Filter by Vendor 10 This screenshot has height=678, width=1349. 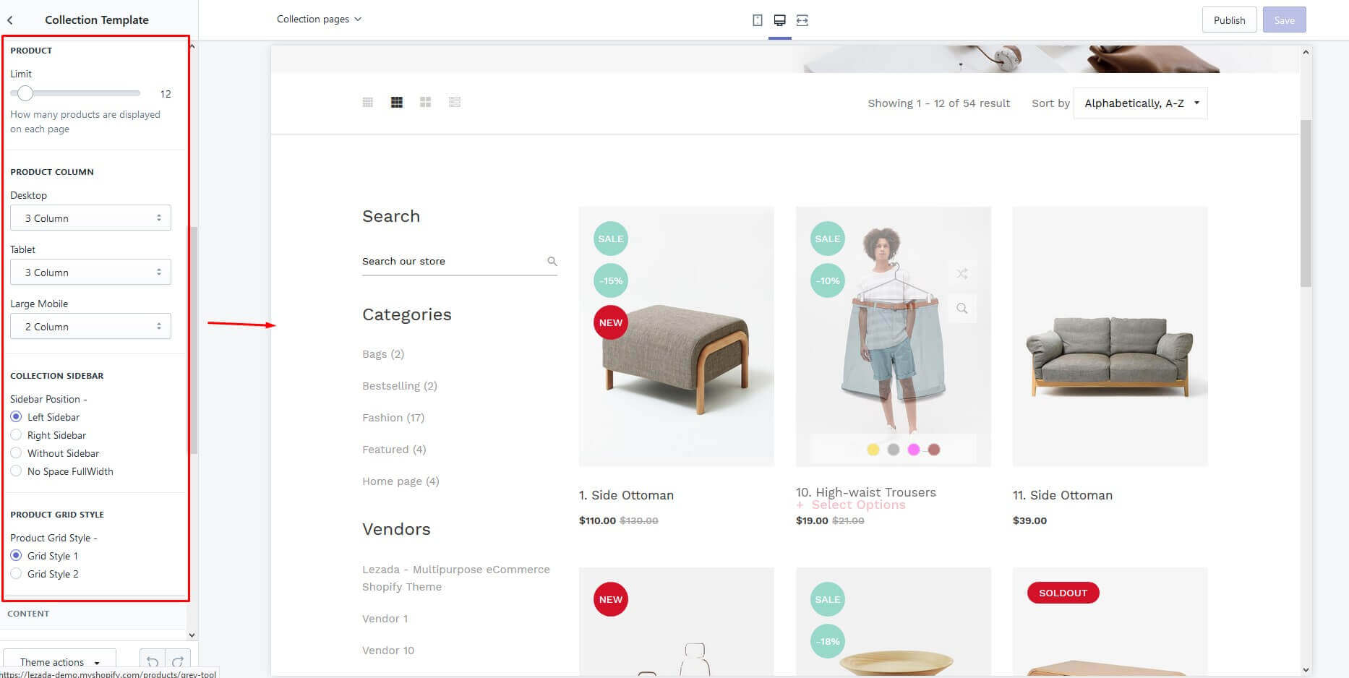pyautogui.click(x=388, y=651)
